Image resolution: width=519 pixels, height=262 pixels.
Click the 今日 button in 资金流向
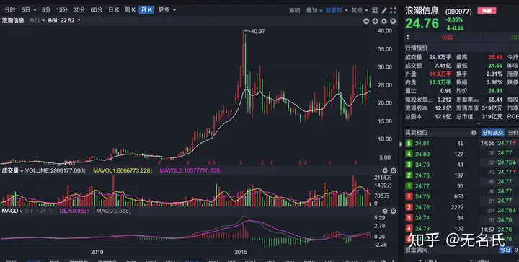coord(505,250)
